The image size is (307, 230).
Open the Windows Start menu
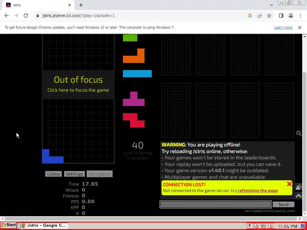[9, 225]
